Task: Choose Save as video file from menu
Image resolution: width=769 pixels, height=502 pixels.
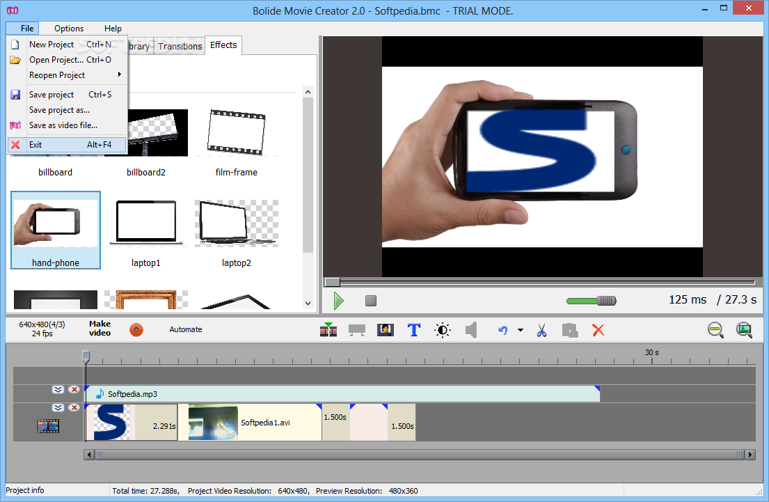Action: [x=63, y=125]
